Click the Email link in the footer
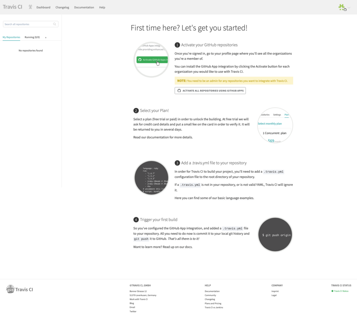The height and width of the screenshot is (316, 357). [x=132, y=307]
